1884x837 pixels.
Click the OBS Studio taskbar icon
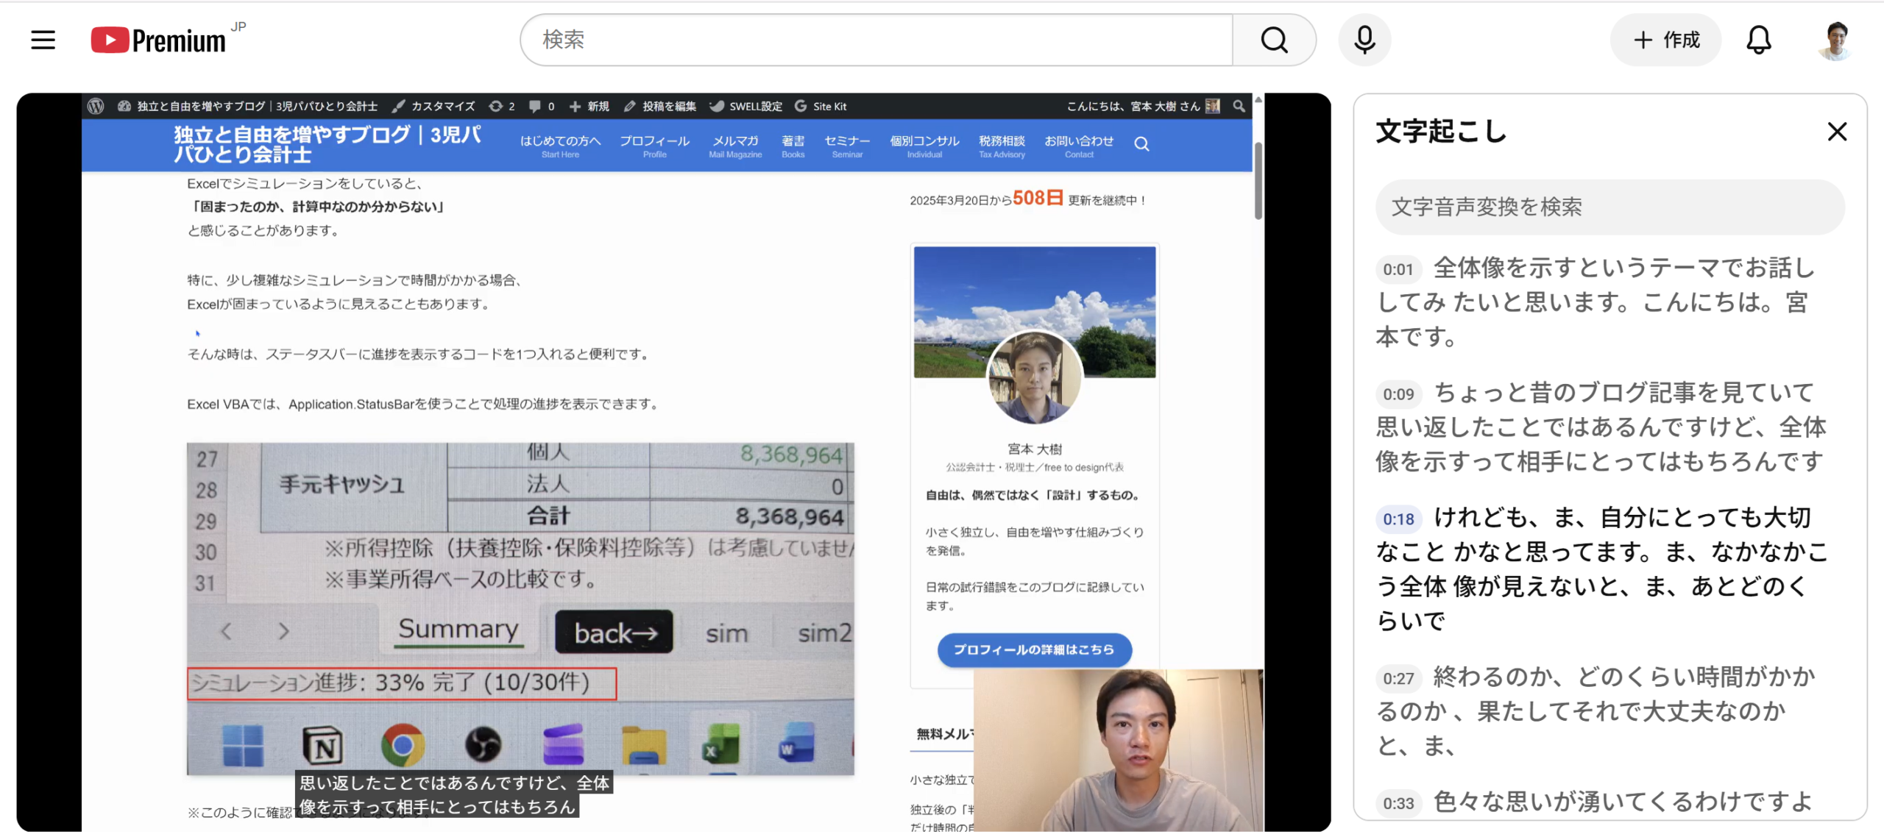(483, 745)
